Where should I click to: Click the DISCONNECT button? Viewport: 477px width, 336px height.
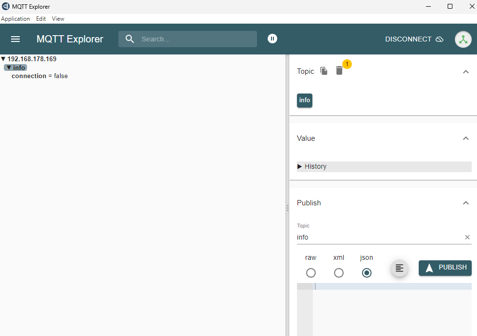click(x=414, y=40)
